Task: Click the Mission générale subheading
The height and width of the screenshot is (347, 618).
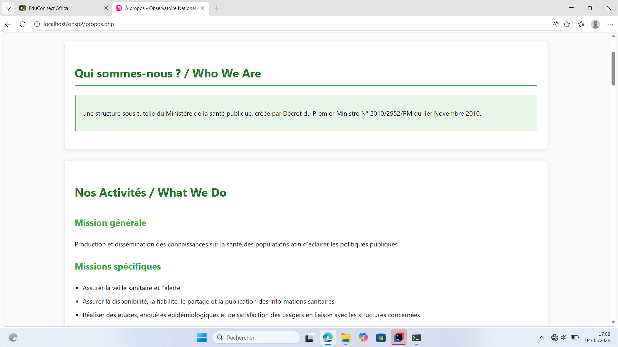Action: (x=110, y=223)
